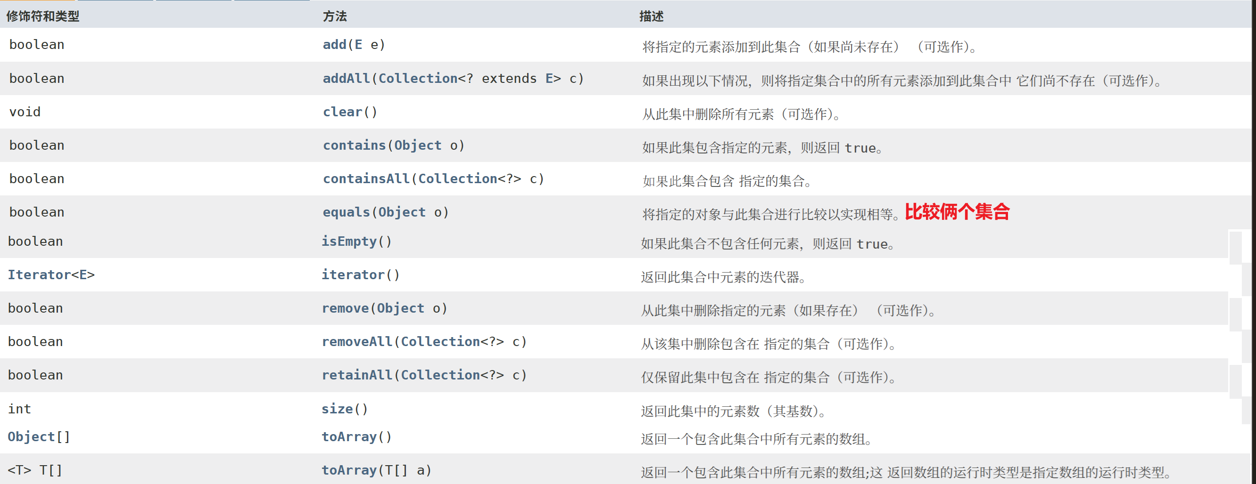Screen dimensions: 1256x484
Task: Open the removeAll method link
Action: [x=356, y=342]
